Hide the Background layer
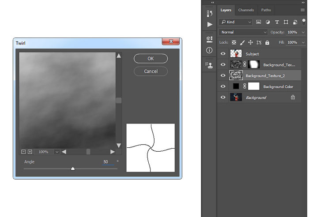 (223, 97)
